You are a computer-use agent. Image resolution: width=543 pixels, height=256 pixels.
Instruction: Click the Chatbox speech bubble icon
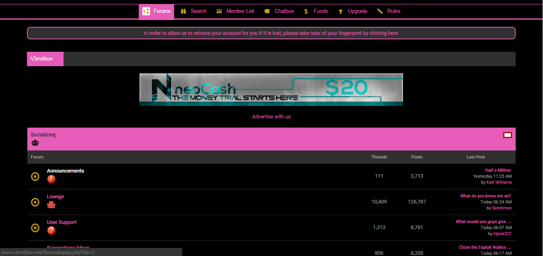[x=267, y=12]
